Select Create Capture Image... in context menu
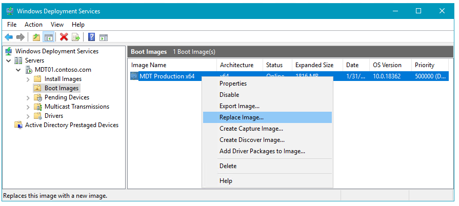Viewport: 459px width, 206px height. point(251,129)
